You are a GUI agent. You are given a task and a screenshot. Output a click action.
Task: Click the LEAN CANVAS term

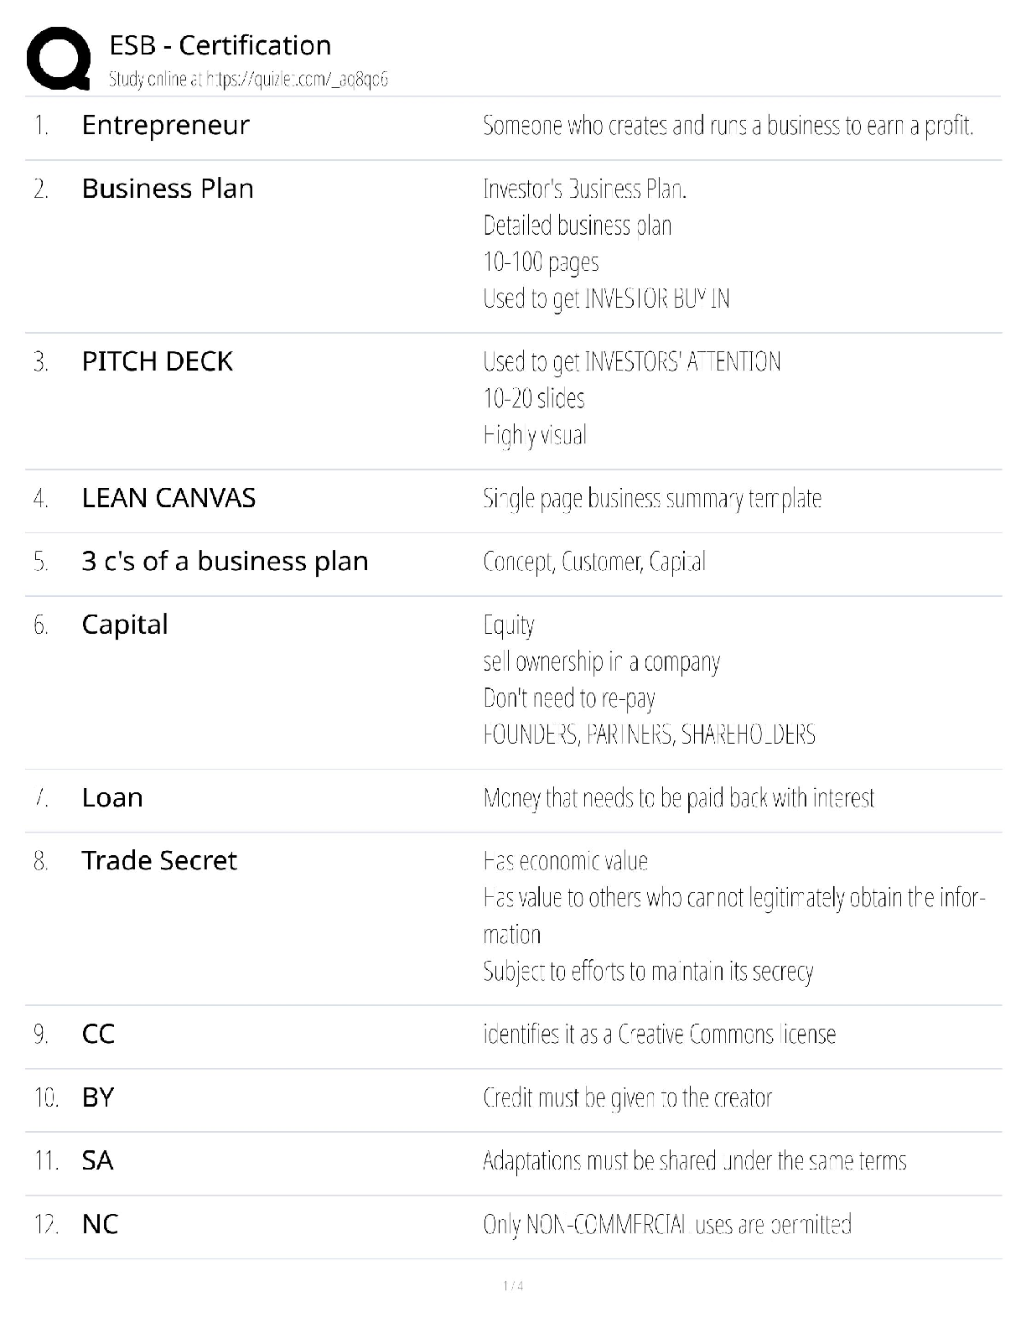(168, 498)
